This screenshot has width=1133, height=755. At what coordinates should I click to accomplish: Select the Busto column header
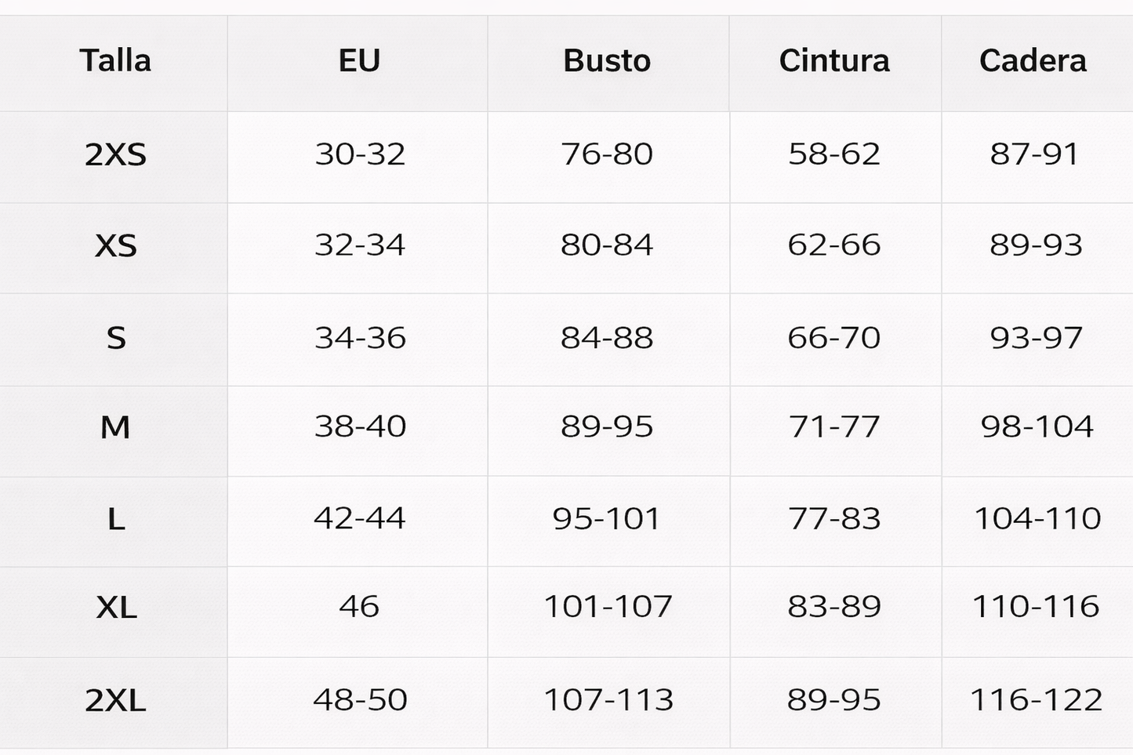click(607, 61)
